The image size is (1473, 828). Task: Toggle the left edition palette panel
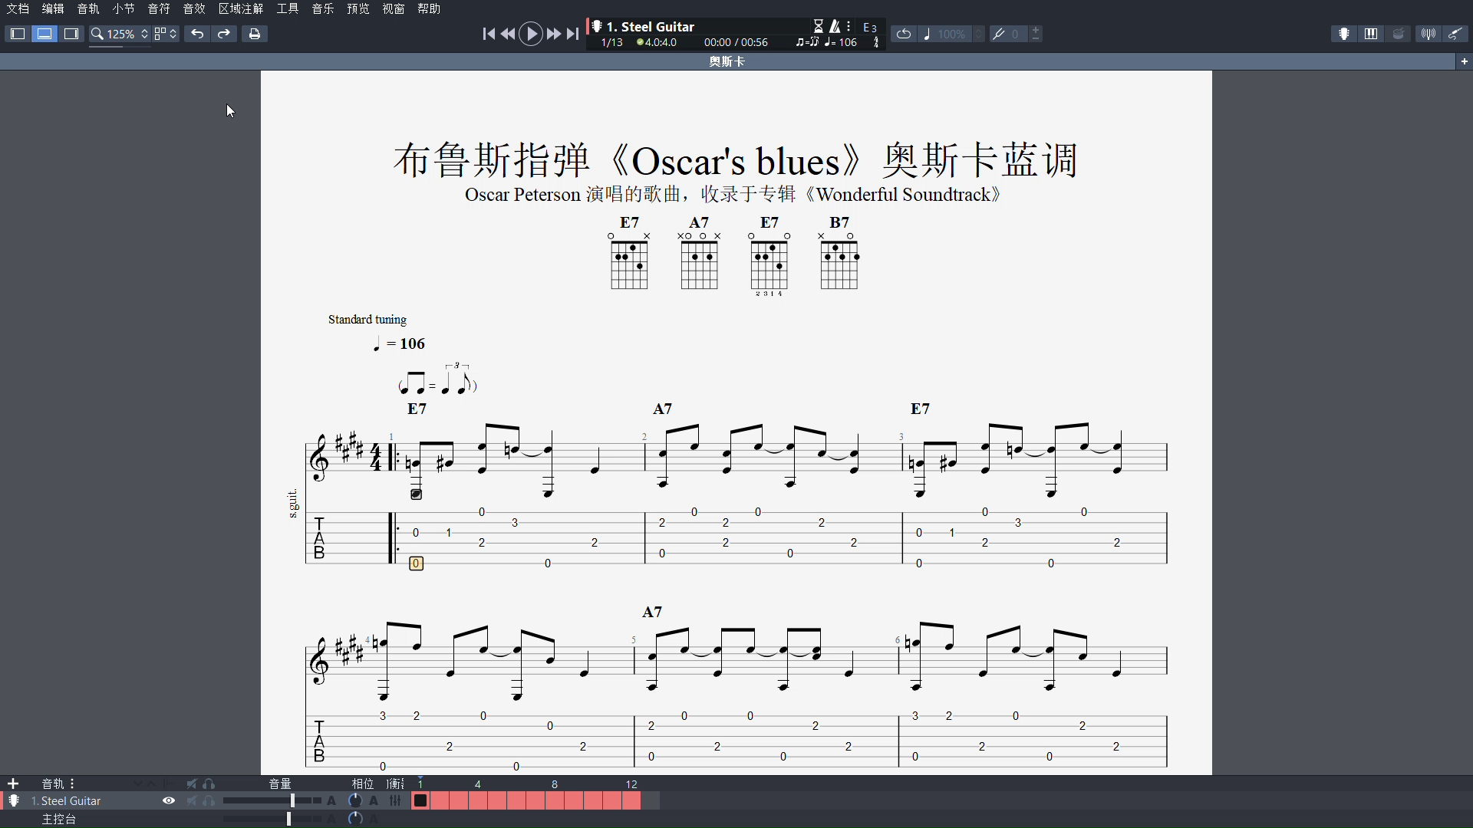(18, 34)
